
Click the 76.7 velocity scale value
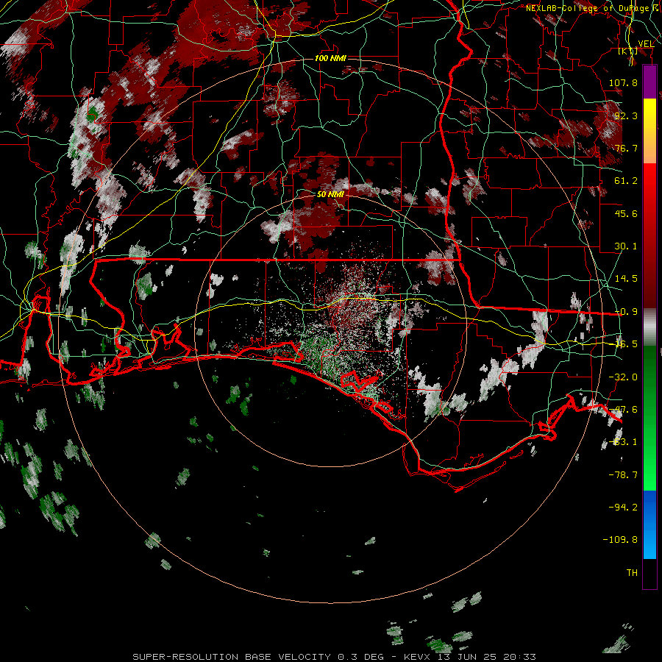click(626, 148)
